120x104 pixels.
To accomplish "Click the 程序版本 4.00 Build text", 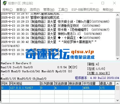I will 97,78.
